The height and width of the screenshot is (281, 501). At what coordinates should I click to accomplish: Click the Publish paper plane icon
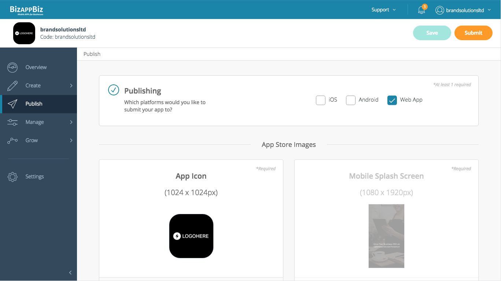click(12, 104)
